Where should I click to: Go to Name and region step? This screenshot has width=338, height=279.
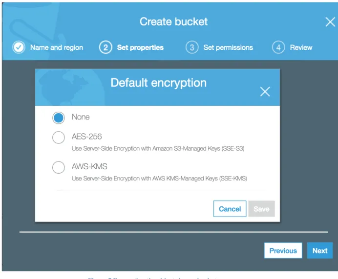pyautogui.click(x=57, y=47)
